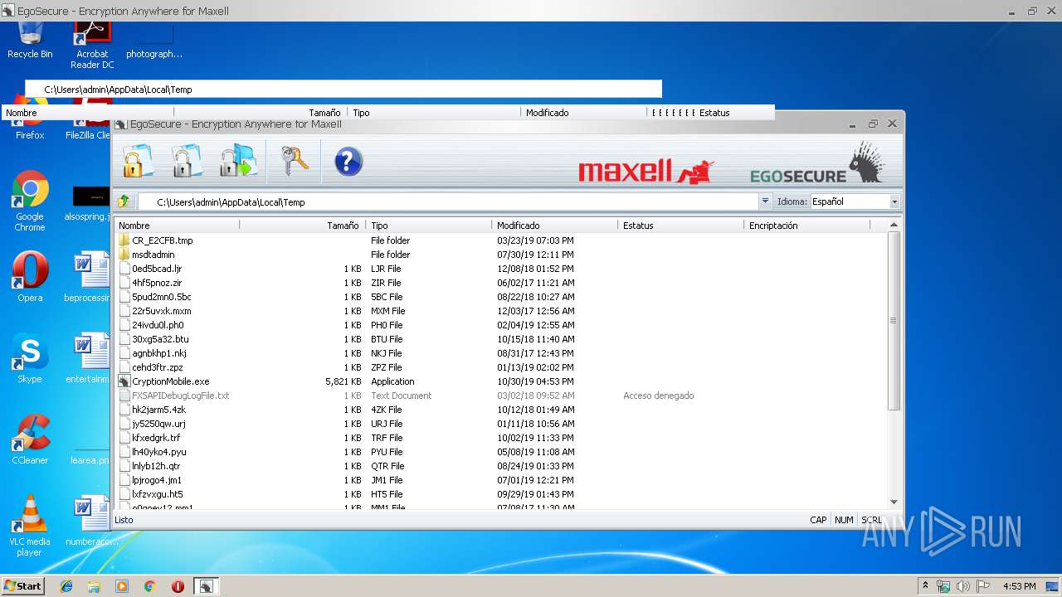Sort files by the Modificado column

coord(555,226)
